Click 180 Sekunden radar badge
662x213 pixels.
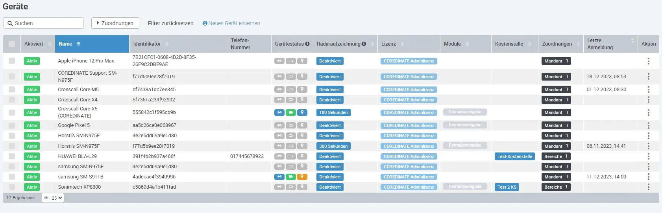point(333,112)
